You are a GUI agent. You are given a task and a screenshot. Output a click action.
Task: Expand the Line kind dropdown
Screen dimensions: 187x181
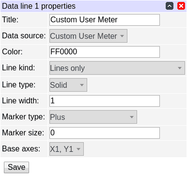117,68
